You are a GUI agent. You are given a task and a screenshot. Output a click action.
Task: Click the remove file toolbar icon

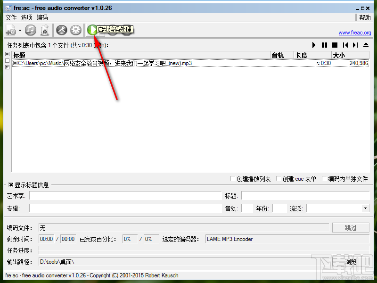(44, 30)
